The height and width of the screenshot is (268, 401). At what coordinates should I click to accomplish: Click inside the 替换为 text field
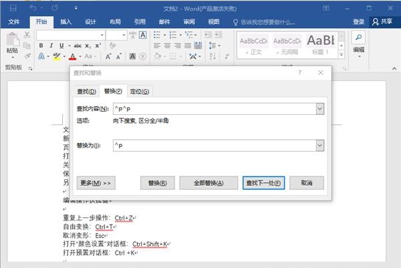pyautogui.click(x=213, y=145)
